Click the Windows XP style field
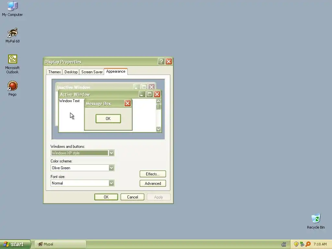 [82, 153]
